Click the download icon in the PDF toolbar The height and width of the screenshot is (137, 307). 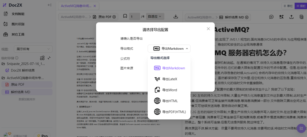(176, 16)
